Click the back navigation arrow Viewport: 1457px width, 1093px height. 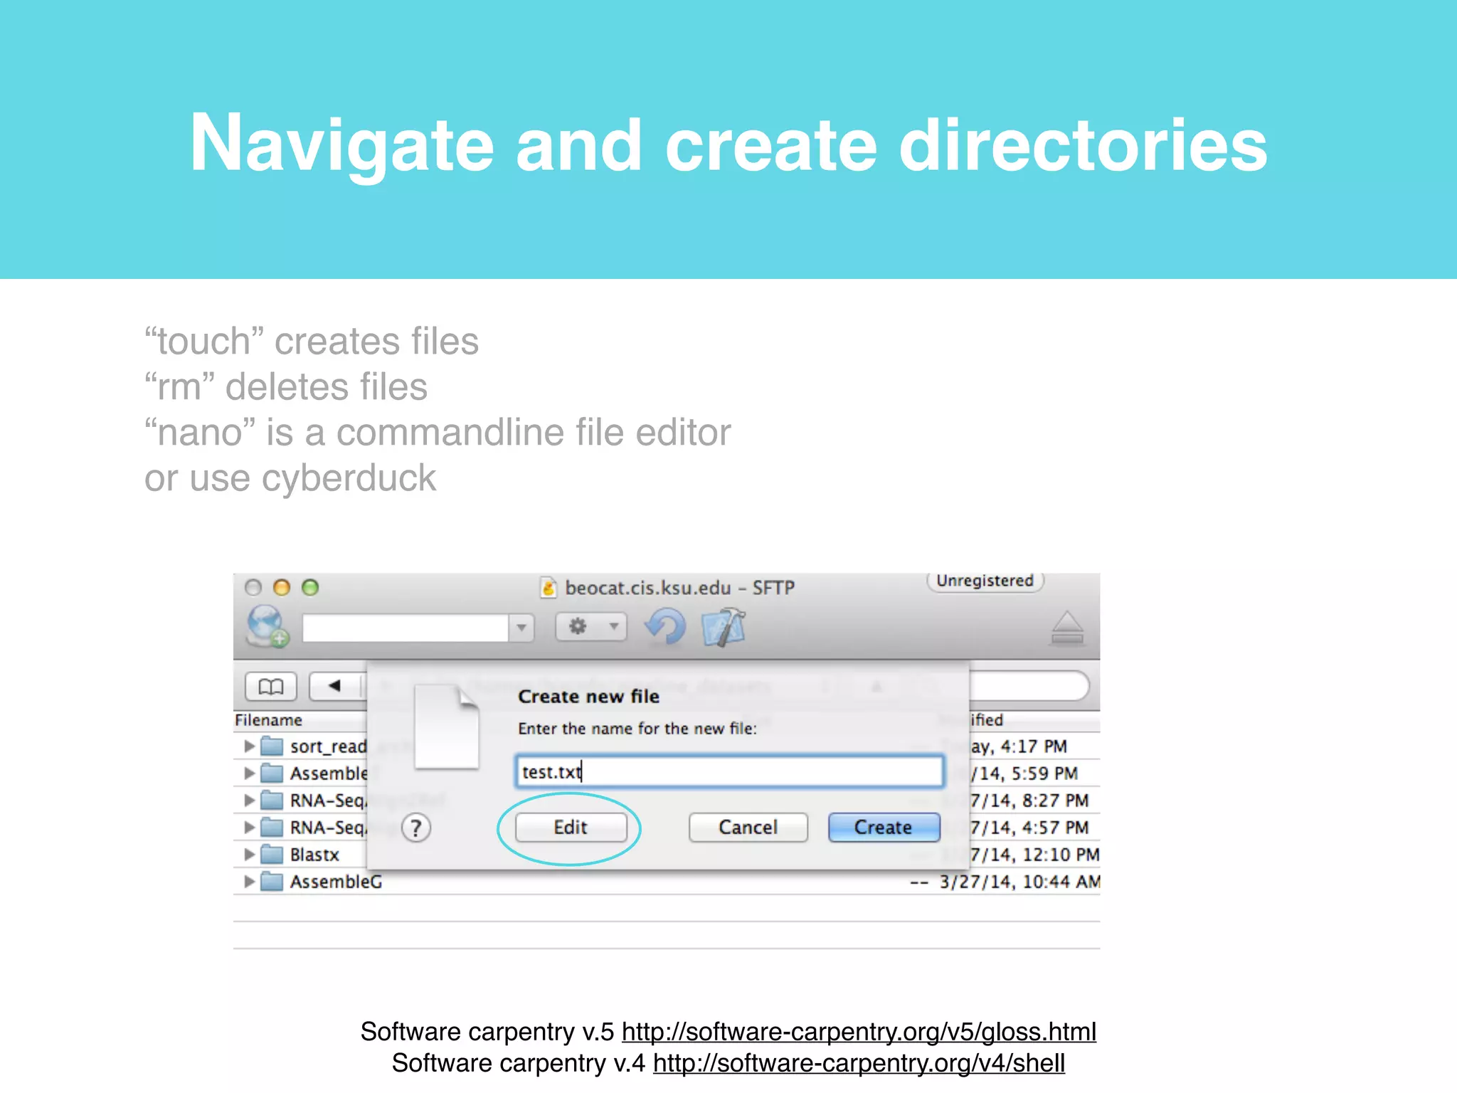click(335, 686)
